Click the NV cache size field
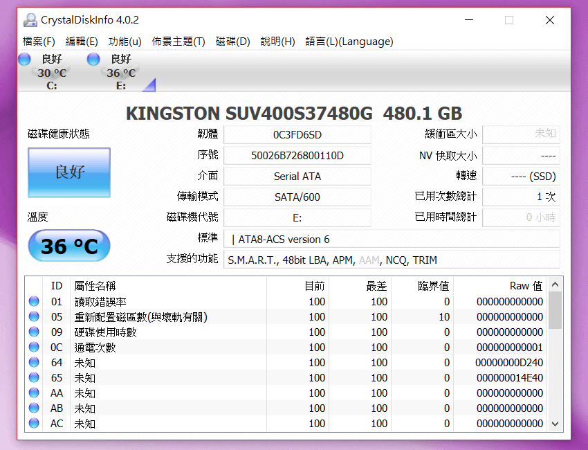The height and width of the screenshot is (450, 588). (522, 155)
